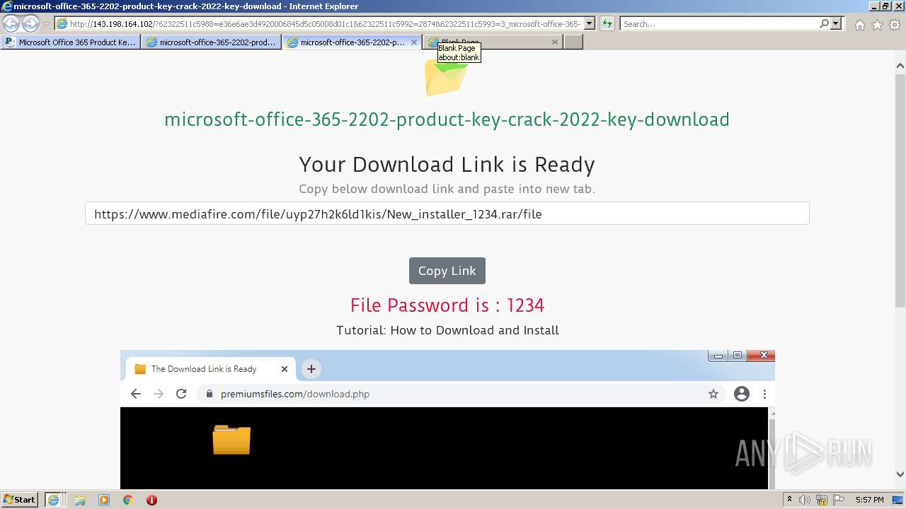The image size is (906, 509).
Task: Minimize the Internet Explorer window
Action: tap(873, 6)
